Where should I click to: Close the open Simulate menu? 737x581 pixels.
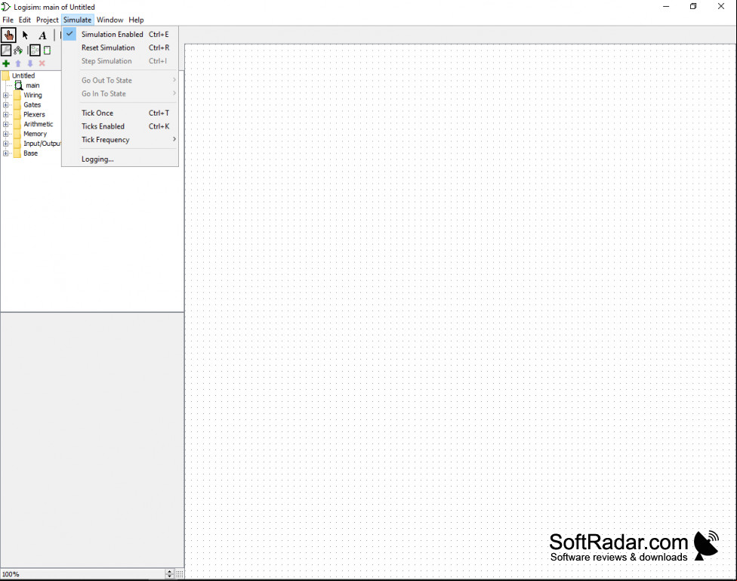(78, 20)
